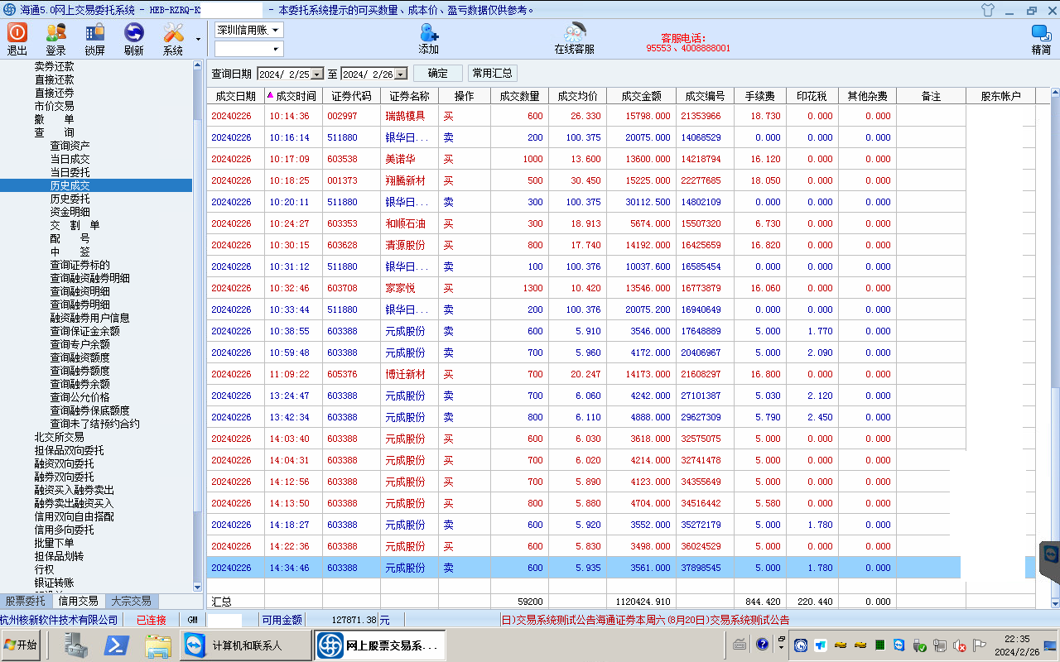1060x662 pixels.
Task: Click the 常用汇总 button
Action: coord(492,74)
